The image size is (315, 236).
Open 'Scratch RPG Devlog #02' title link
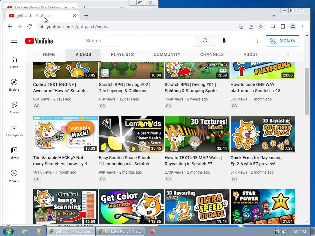[x=125, y=88]
